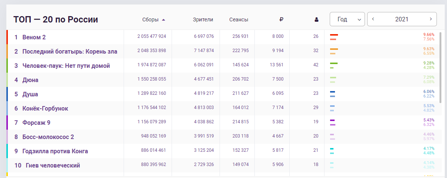Go to next year using right chevron
The width and height of the screenshot is (447, 178).
click(431, 19)
